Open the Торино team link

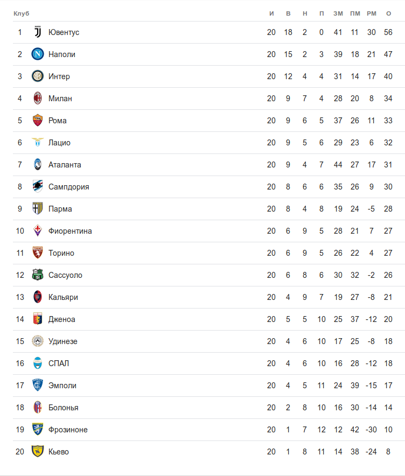(61, 253)
